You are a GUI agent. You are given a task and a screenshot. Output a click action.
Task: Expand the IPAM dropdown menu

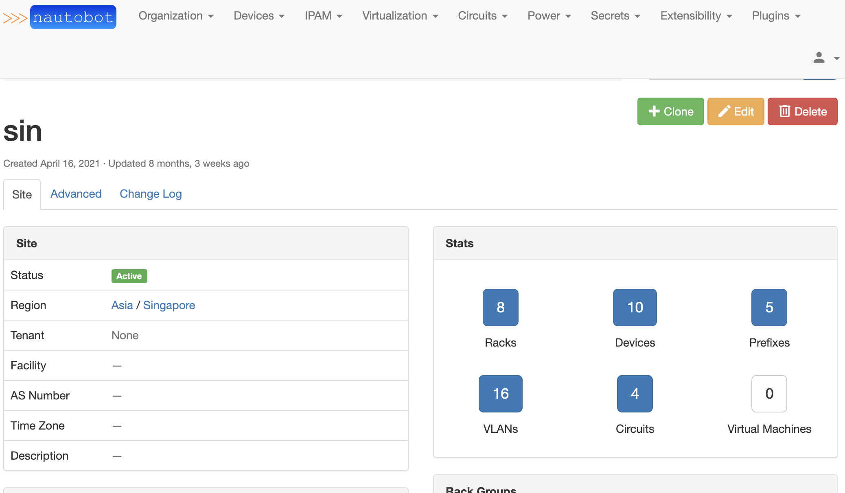(x=323, y=16)
